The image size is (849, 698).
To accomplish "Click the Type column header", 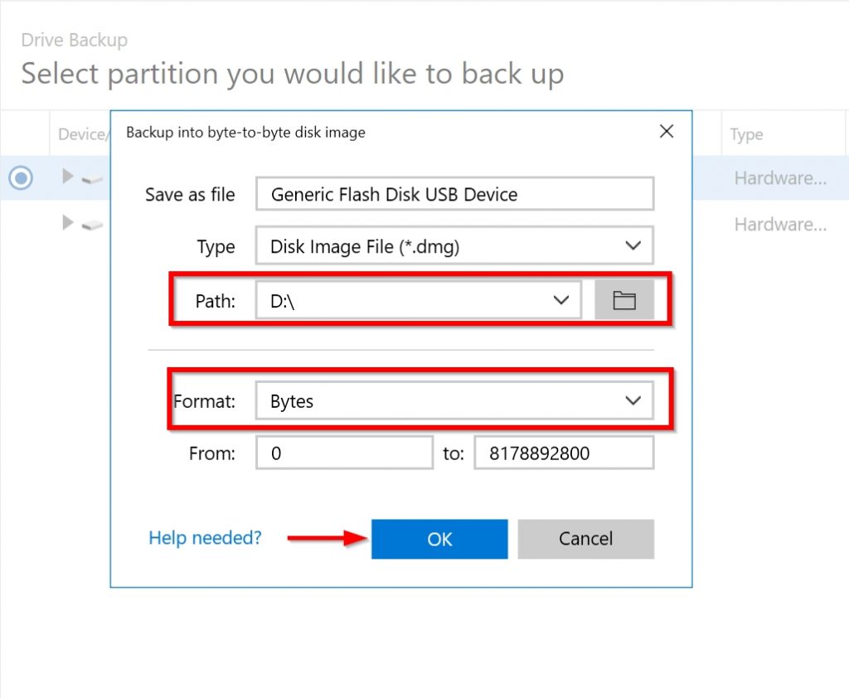I will (745, 133).
